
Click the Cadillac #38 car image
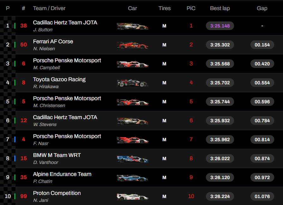[x=133, y=26]
